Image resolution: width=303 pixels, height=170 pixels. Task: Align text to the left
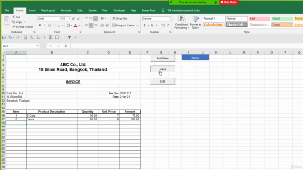point(86,25)
